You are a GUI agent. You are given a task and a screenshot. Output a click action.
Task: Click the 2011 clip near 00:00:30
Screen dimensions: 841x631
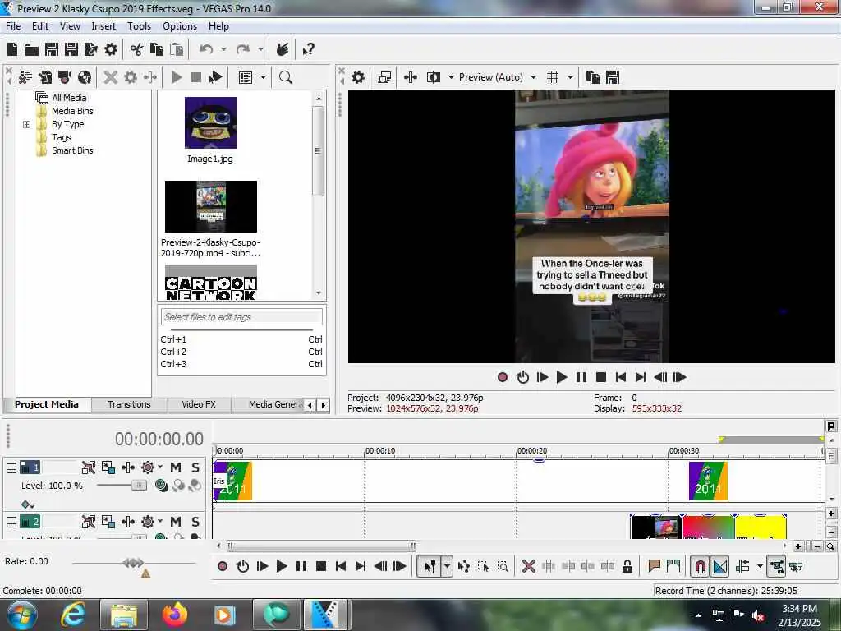pyautogui.click(x=708, y=481)
